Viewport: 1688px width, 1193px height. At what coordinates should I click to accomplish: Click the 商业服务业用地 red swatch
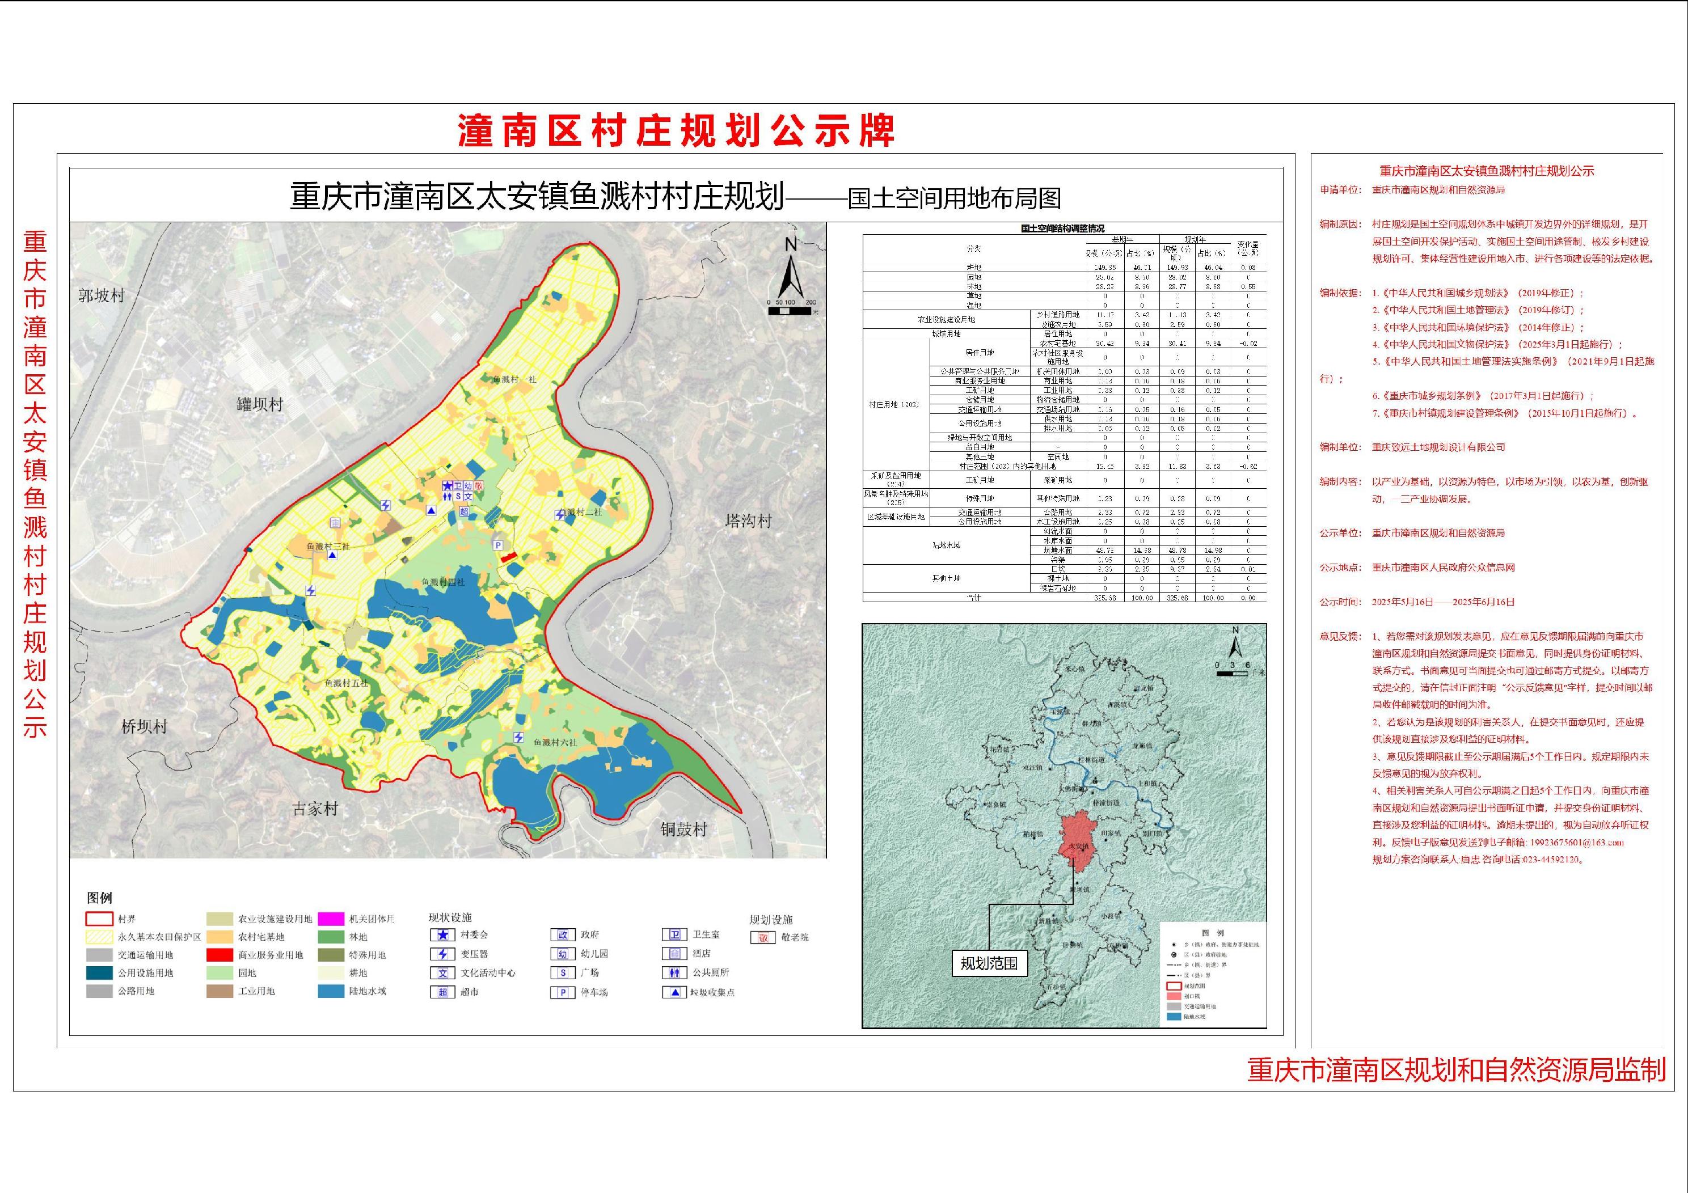(x=219, y=955)
